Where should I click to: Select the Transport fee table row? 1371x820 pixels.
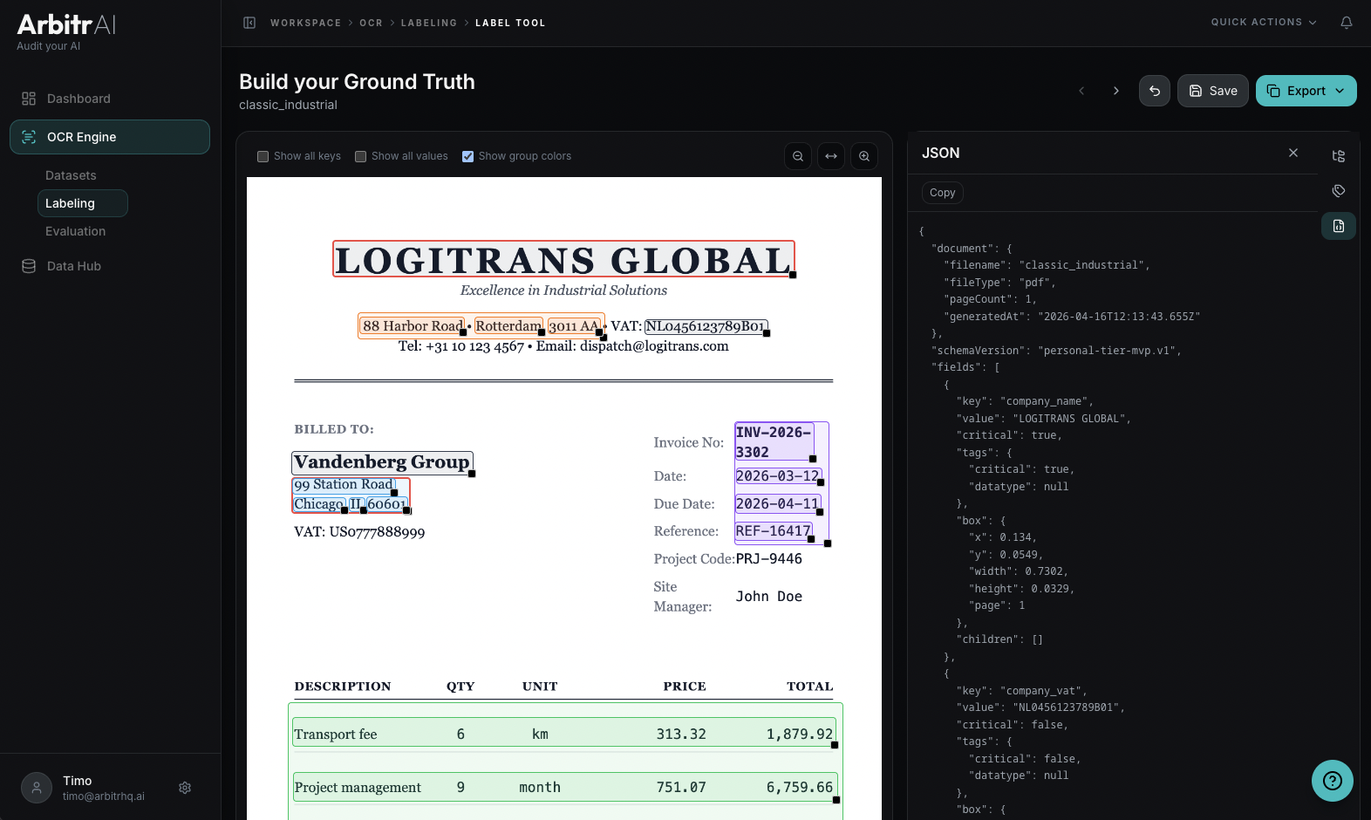tap(564, 734)
